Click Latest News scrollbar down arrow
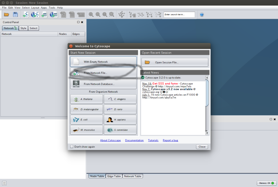Viewport: 278px width, 187px height. pos(207,133)
